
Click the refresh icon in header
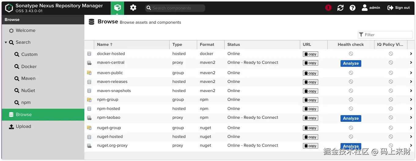point(340,8)
